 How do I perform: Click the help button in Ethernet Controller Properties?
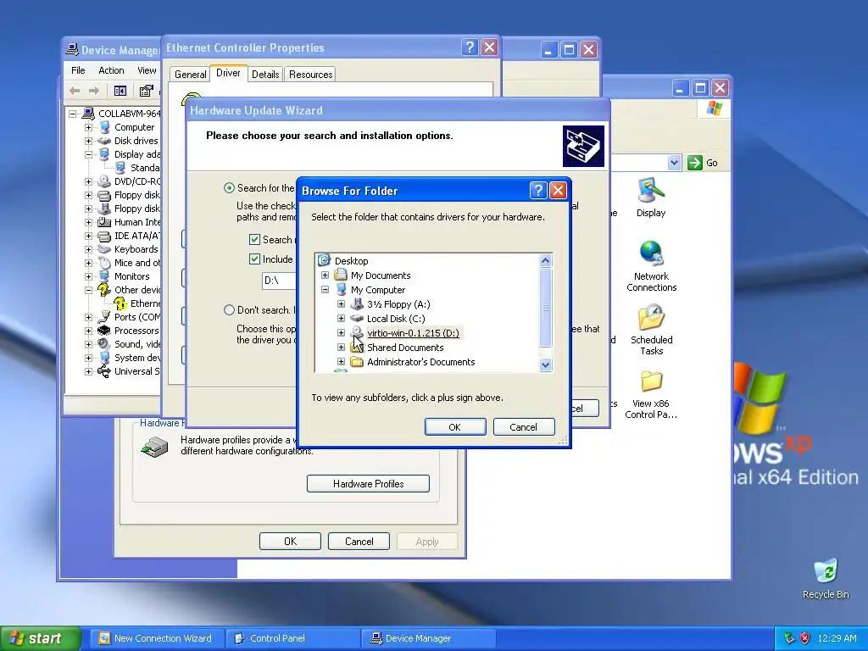point(470,47)
